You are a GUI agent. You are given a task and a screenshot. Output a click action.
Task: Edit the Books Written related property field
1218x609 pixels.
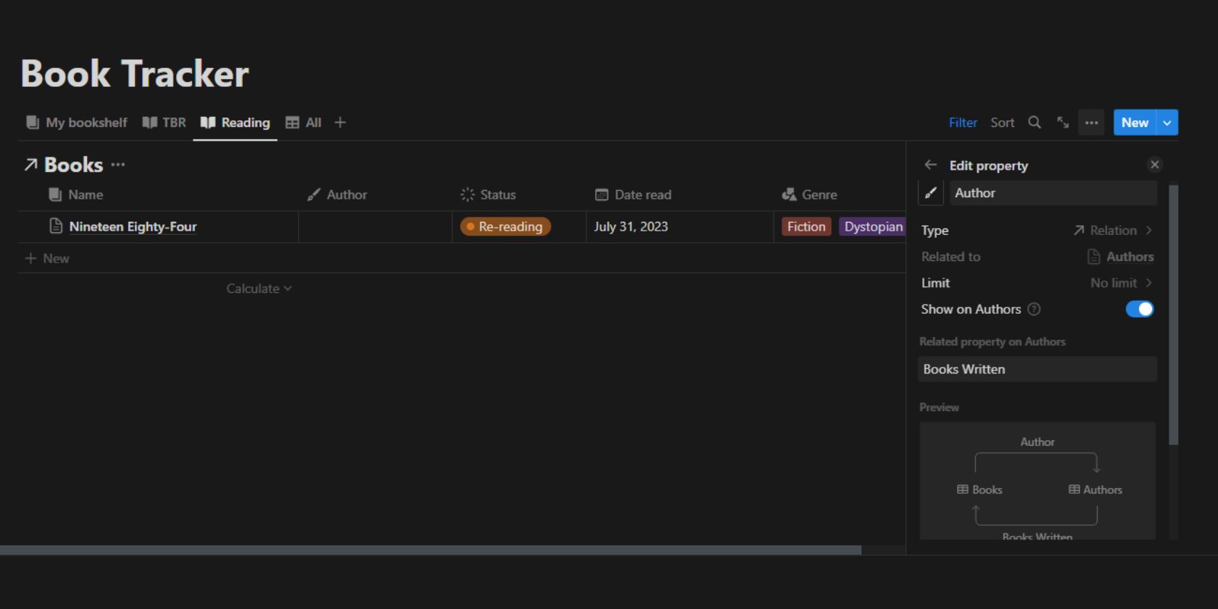click(1037, 369)
